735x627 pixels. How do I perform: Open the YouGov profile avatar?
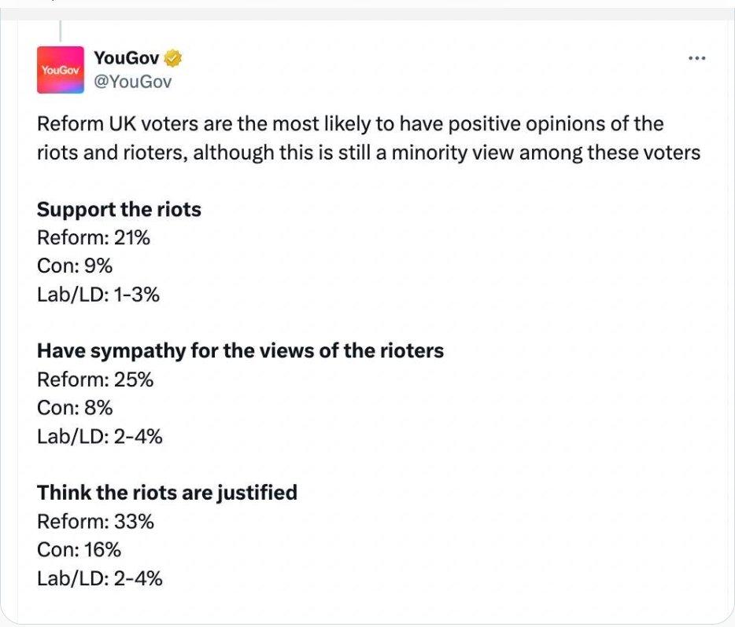click(61, 70)
